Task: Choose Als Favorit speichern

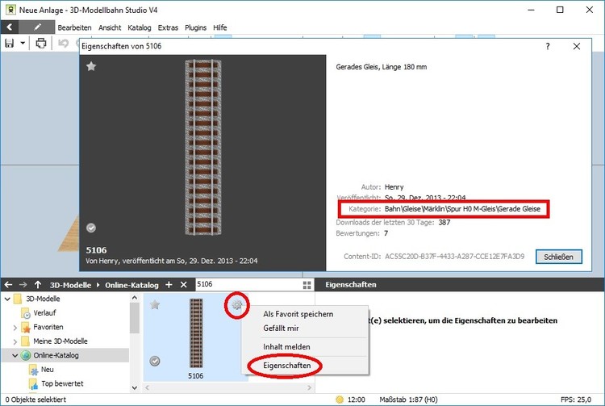Action: (298, 314)
